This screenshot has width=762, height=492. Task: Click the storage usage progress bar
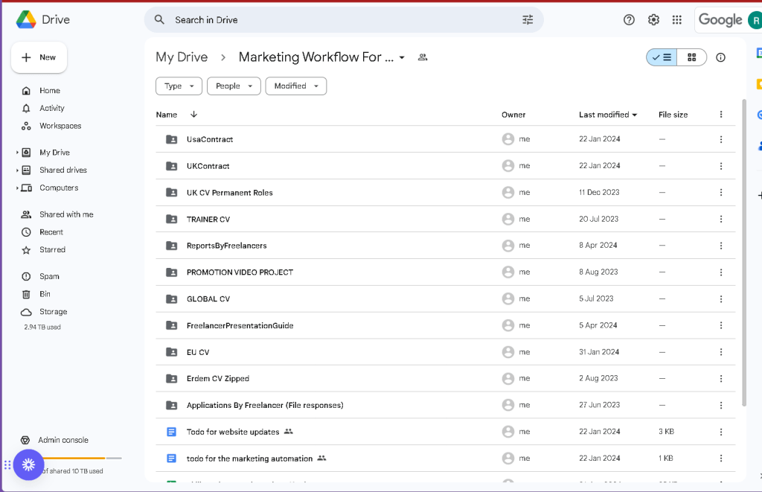coord(82,458)
